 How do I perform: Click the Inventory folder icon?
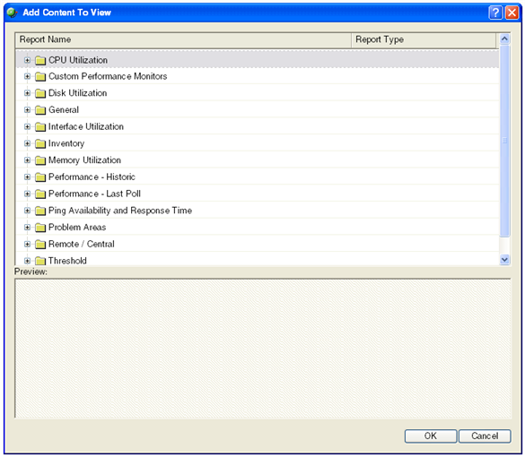40,143
